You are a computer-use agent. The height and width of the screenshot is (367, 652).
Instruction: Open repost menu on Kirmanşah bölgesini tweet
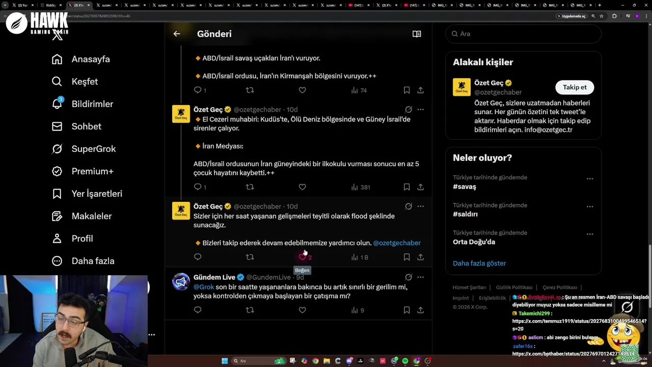coord(250,90)
